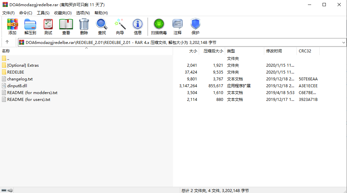Click the 应用程序扩展 type cell

tap(239, 86)
